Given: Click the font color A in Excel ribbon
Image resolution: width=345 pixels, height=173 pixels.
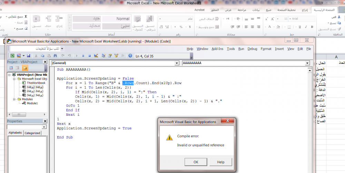Looking at the screenshot, I should pos(269,27).
